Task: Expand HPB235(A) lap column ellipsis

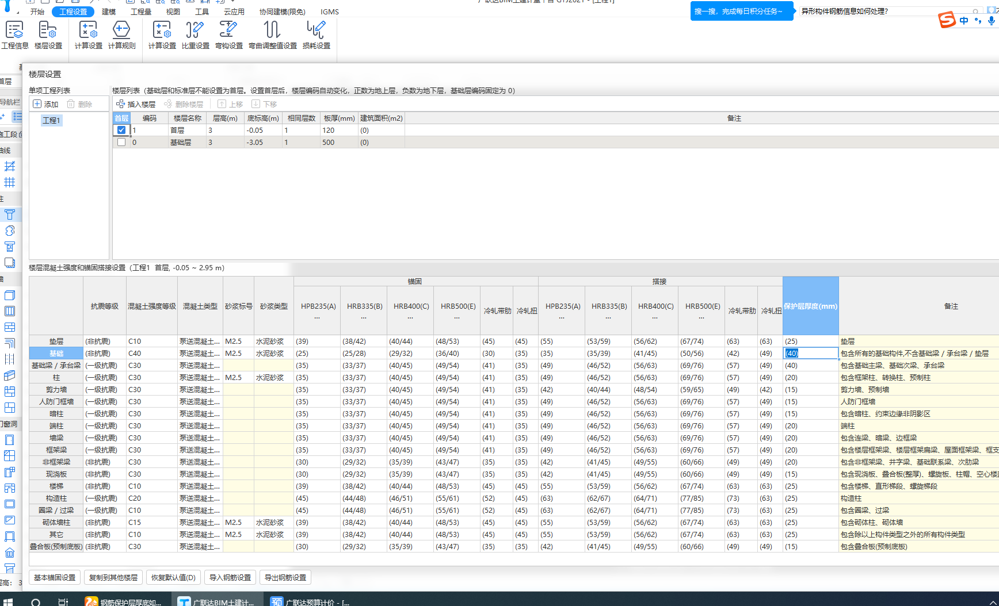Action: pos(562,317)
